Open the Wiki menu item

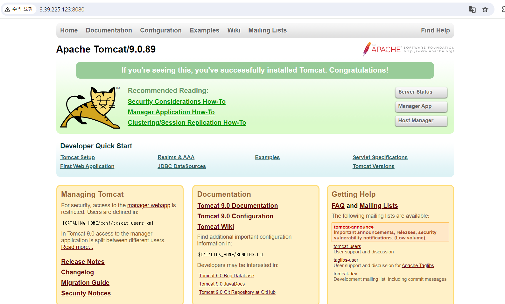pos(234,30)
